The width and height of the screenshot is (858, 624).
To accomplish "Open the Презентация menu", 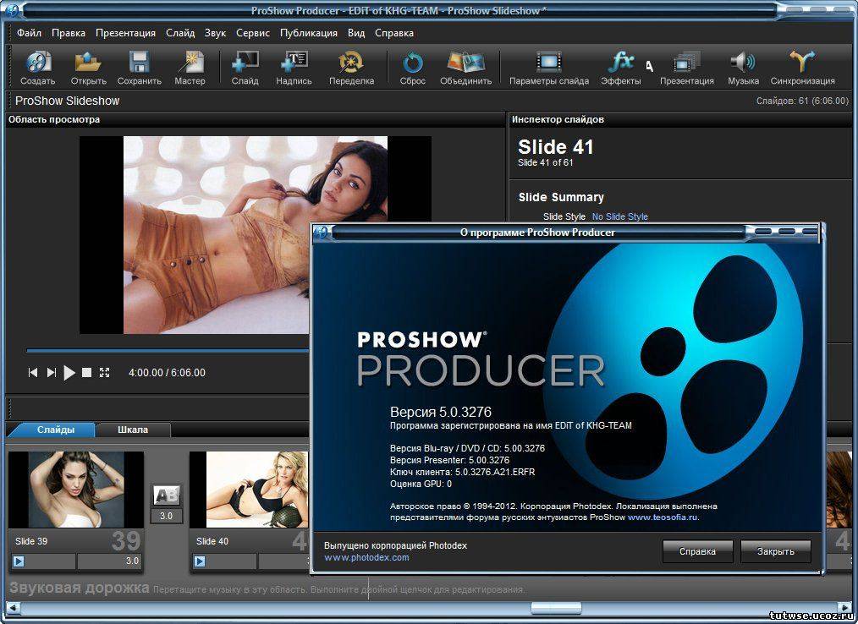I will (125, 33).
